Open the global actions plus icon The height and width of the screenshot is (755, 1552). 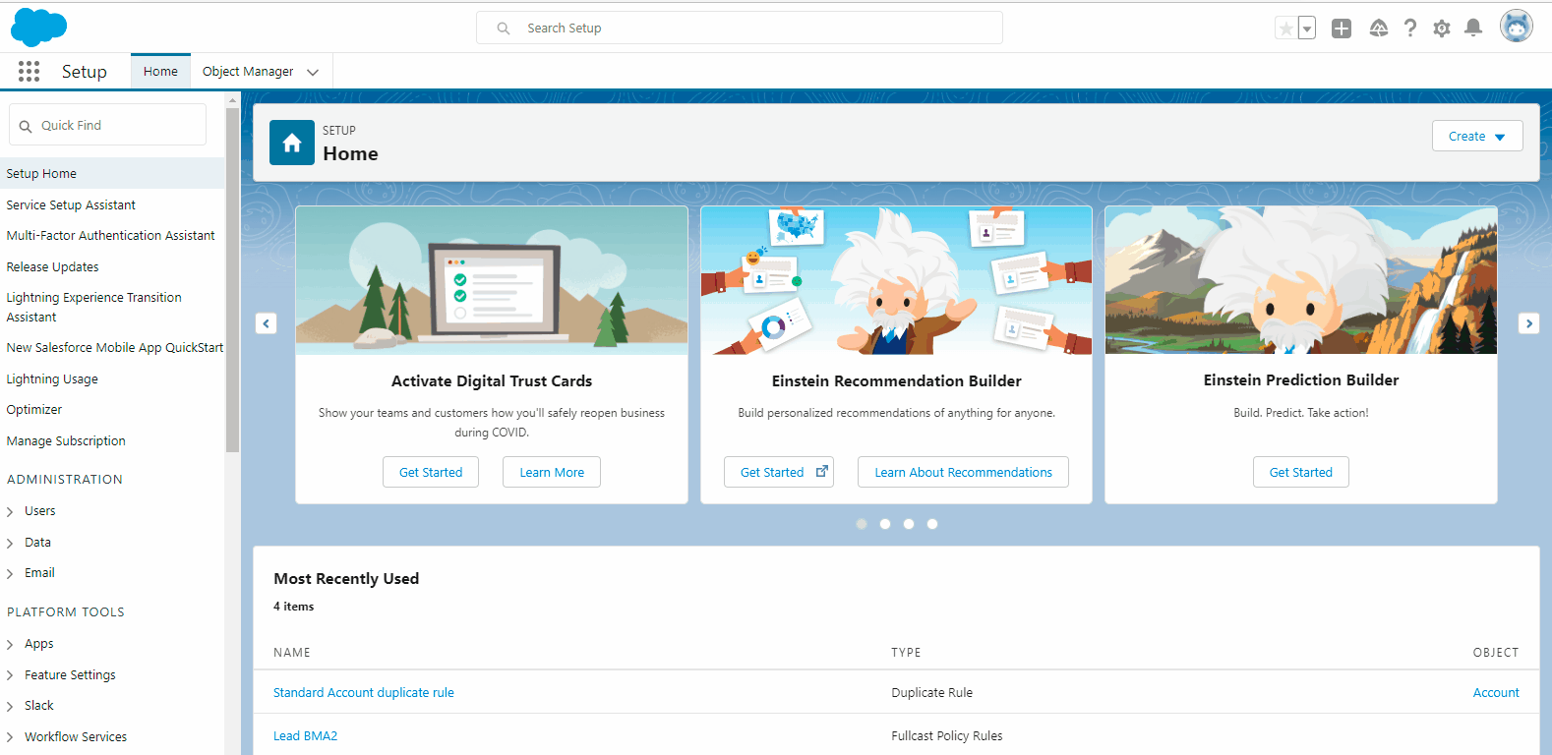[1342, 29]
